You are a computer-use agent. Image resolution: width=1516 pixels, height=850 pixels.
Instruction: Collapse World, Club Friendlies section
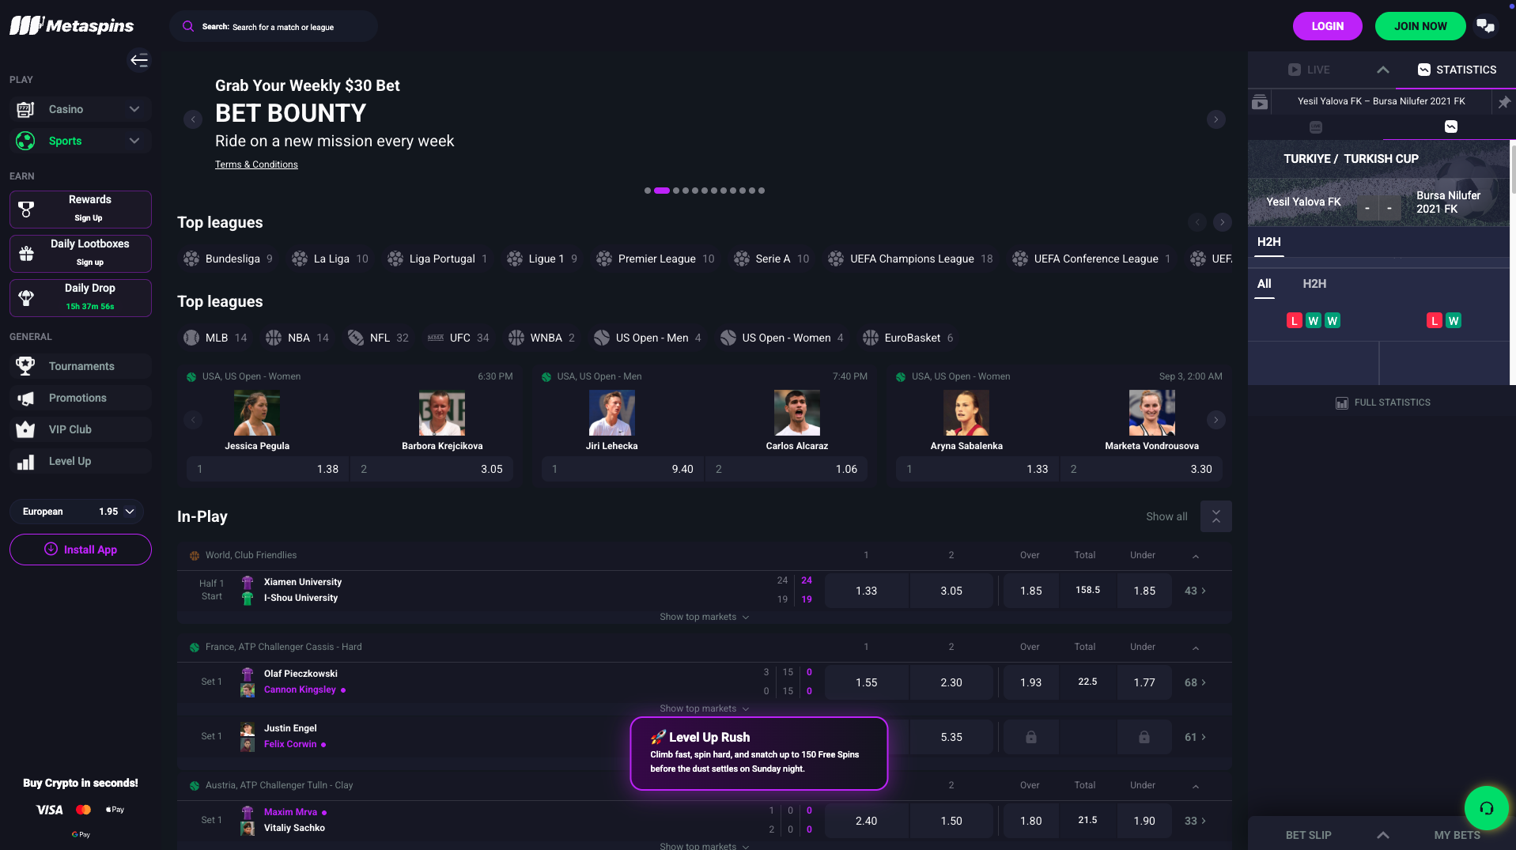coord(1195,556)
